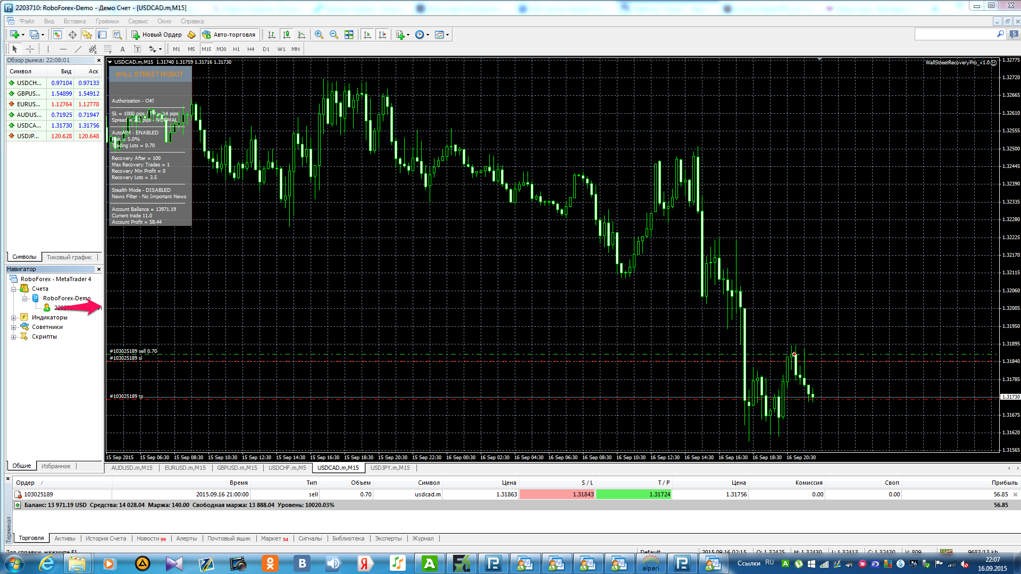Viewport: 1021px width, 574px height.
Task: Open the Избранное navigator tab
Action: click(56, 466)
